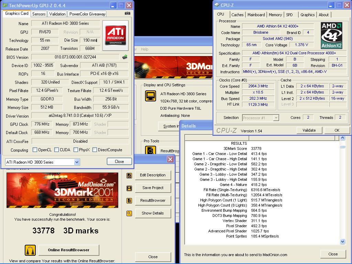Click the Details scrollbar down arrow
Image resolution: width=352 pixels, height=264 pixels.
pos(343,242)
